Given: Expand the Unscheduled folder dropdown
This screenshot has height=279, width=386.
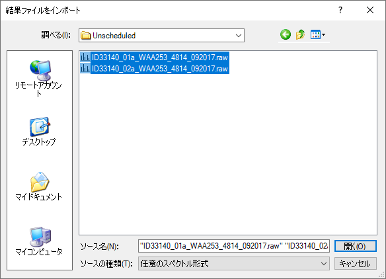Looking at the screenshot, I should [239, 36].
